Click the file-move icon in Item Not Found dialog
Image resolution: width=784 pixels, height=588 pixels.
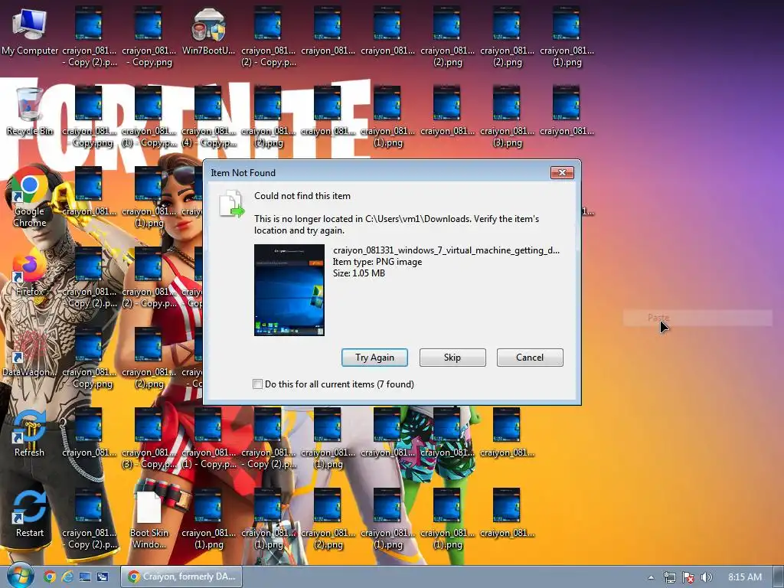pos(231,204)
